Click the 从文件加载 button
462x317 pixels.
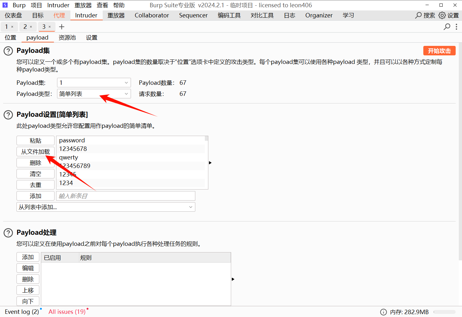[x=36, y=152]
